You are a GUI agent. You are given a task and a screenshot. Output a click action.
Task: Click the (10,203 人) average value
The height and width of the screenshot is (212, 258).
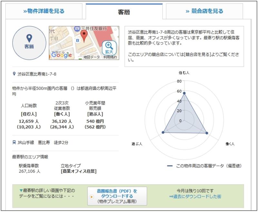(29, 127)
